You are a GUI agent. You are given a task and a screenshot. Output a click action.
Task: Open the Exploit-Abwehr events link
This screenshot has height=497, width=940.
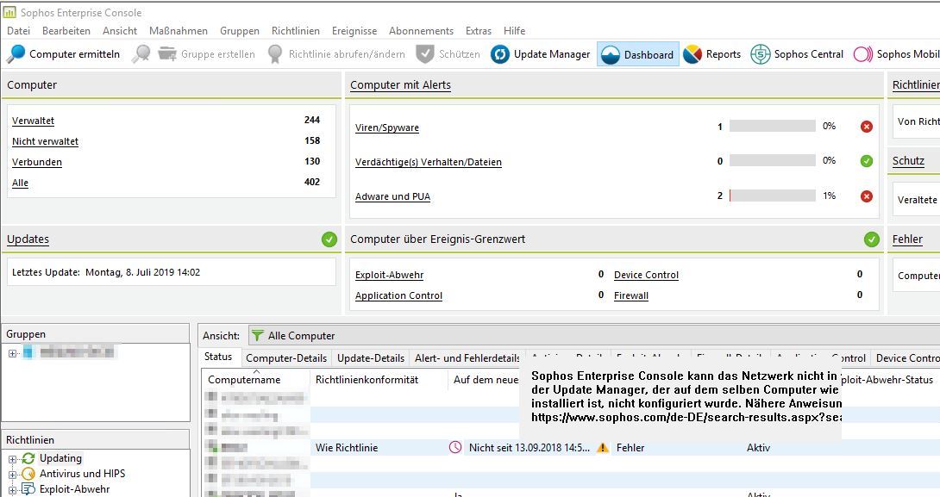click(x=389, y=275)
